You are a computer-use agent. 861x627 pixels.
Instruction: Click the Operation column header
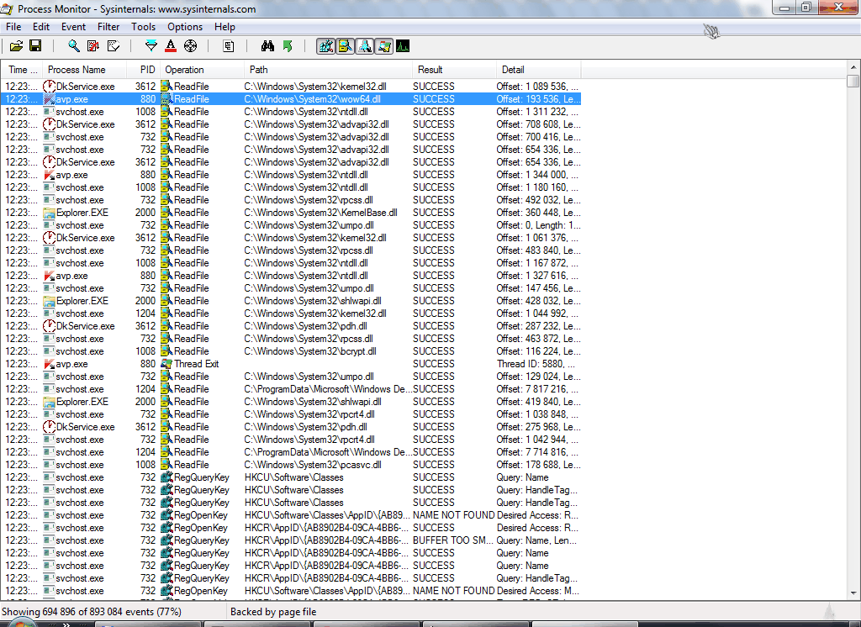coord(202,70)
